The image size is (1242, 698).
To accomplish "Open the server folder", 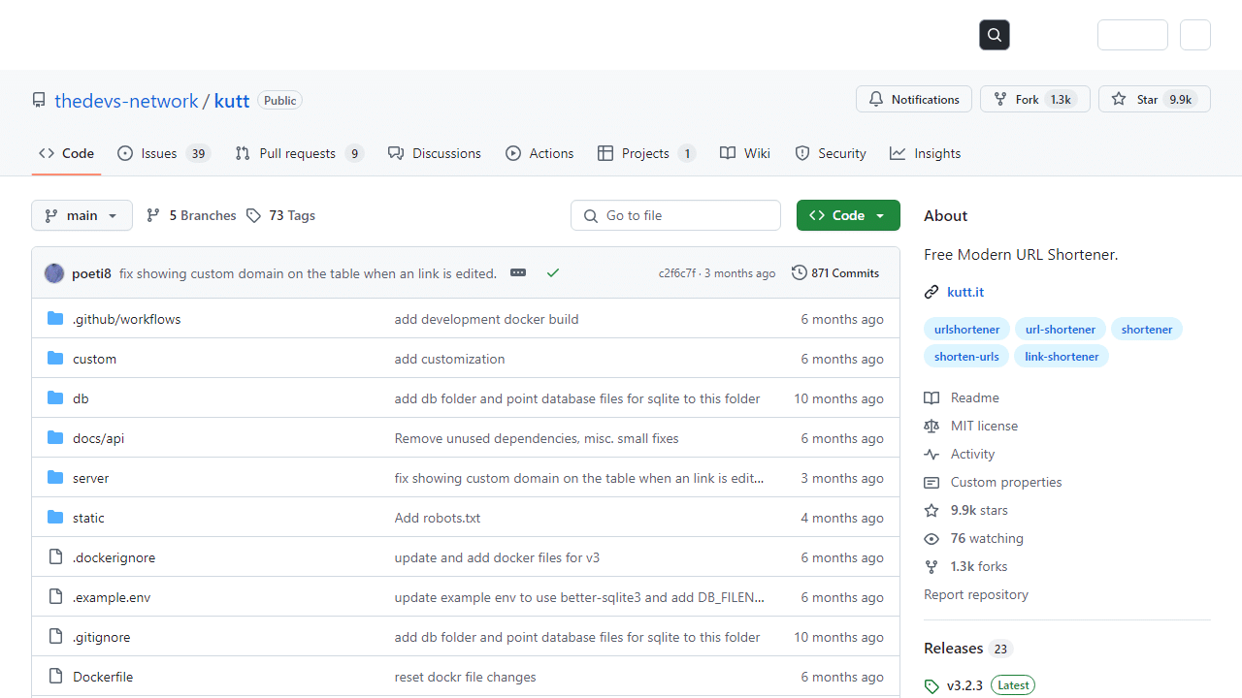I will (90, 478).
